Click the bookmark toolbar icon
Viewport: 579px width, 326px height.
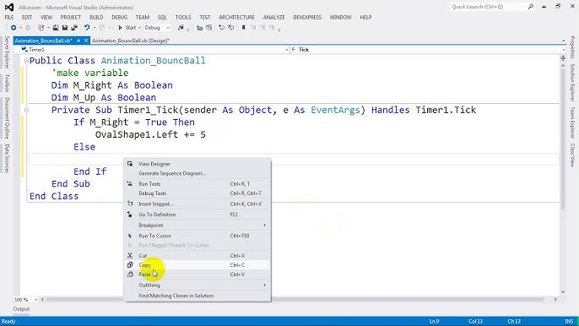tap(244, 28)
